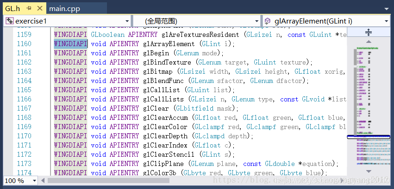Click the glArrayElement member icon

(x=268, y=21)
